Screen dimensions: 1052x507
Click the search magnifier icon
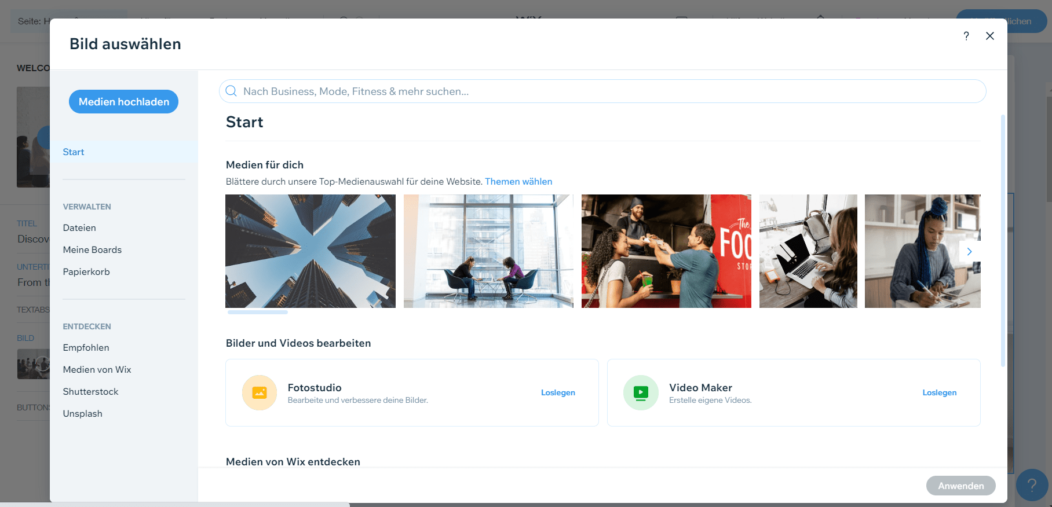[x=231, y=91]
